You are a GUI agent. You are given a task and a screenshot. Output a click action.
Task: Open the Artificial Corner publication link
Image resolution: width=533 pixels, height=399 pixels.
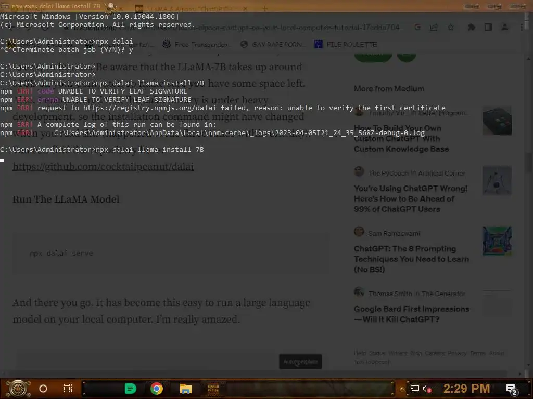click(441, 174)
